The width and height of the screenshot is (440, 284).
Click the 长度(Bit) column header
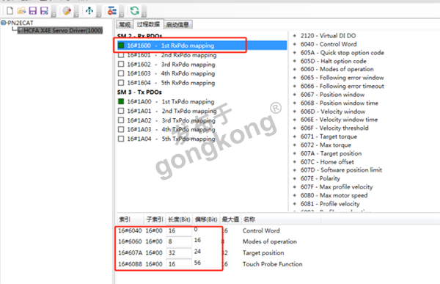pyautogui.click(x=179, y=219)
